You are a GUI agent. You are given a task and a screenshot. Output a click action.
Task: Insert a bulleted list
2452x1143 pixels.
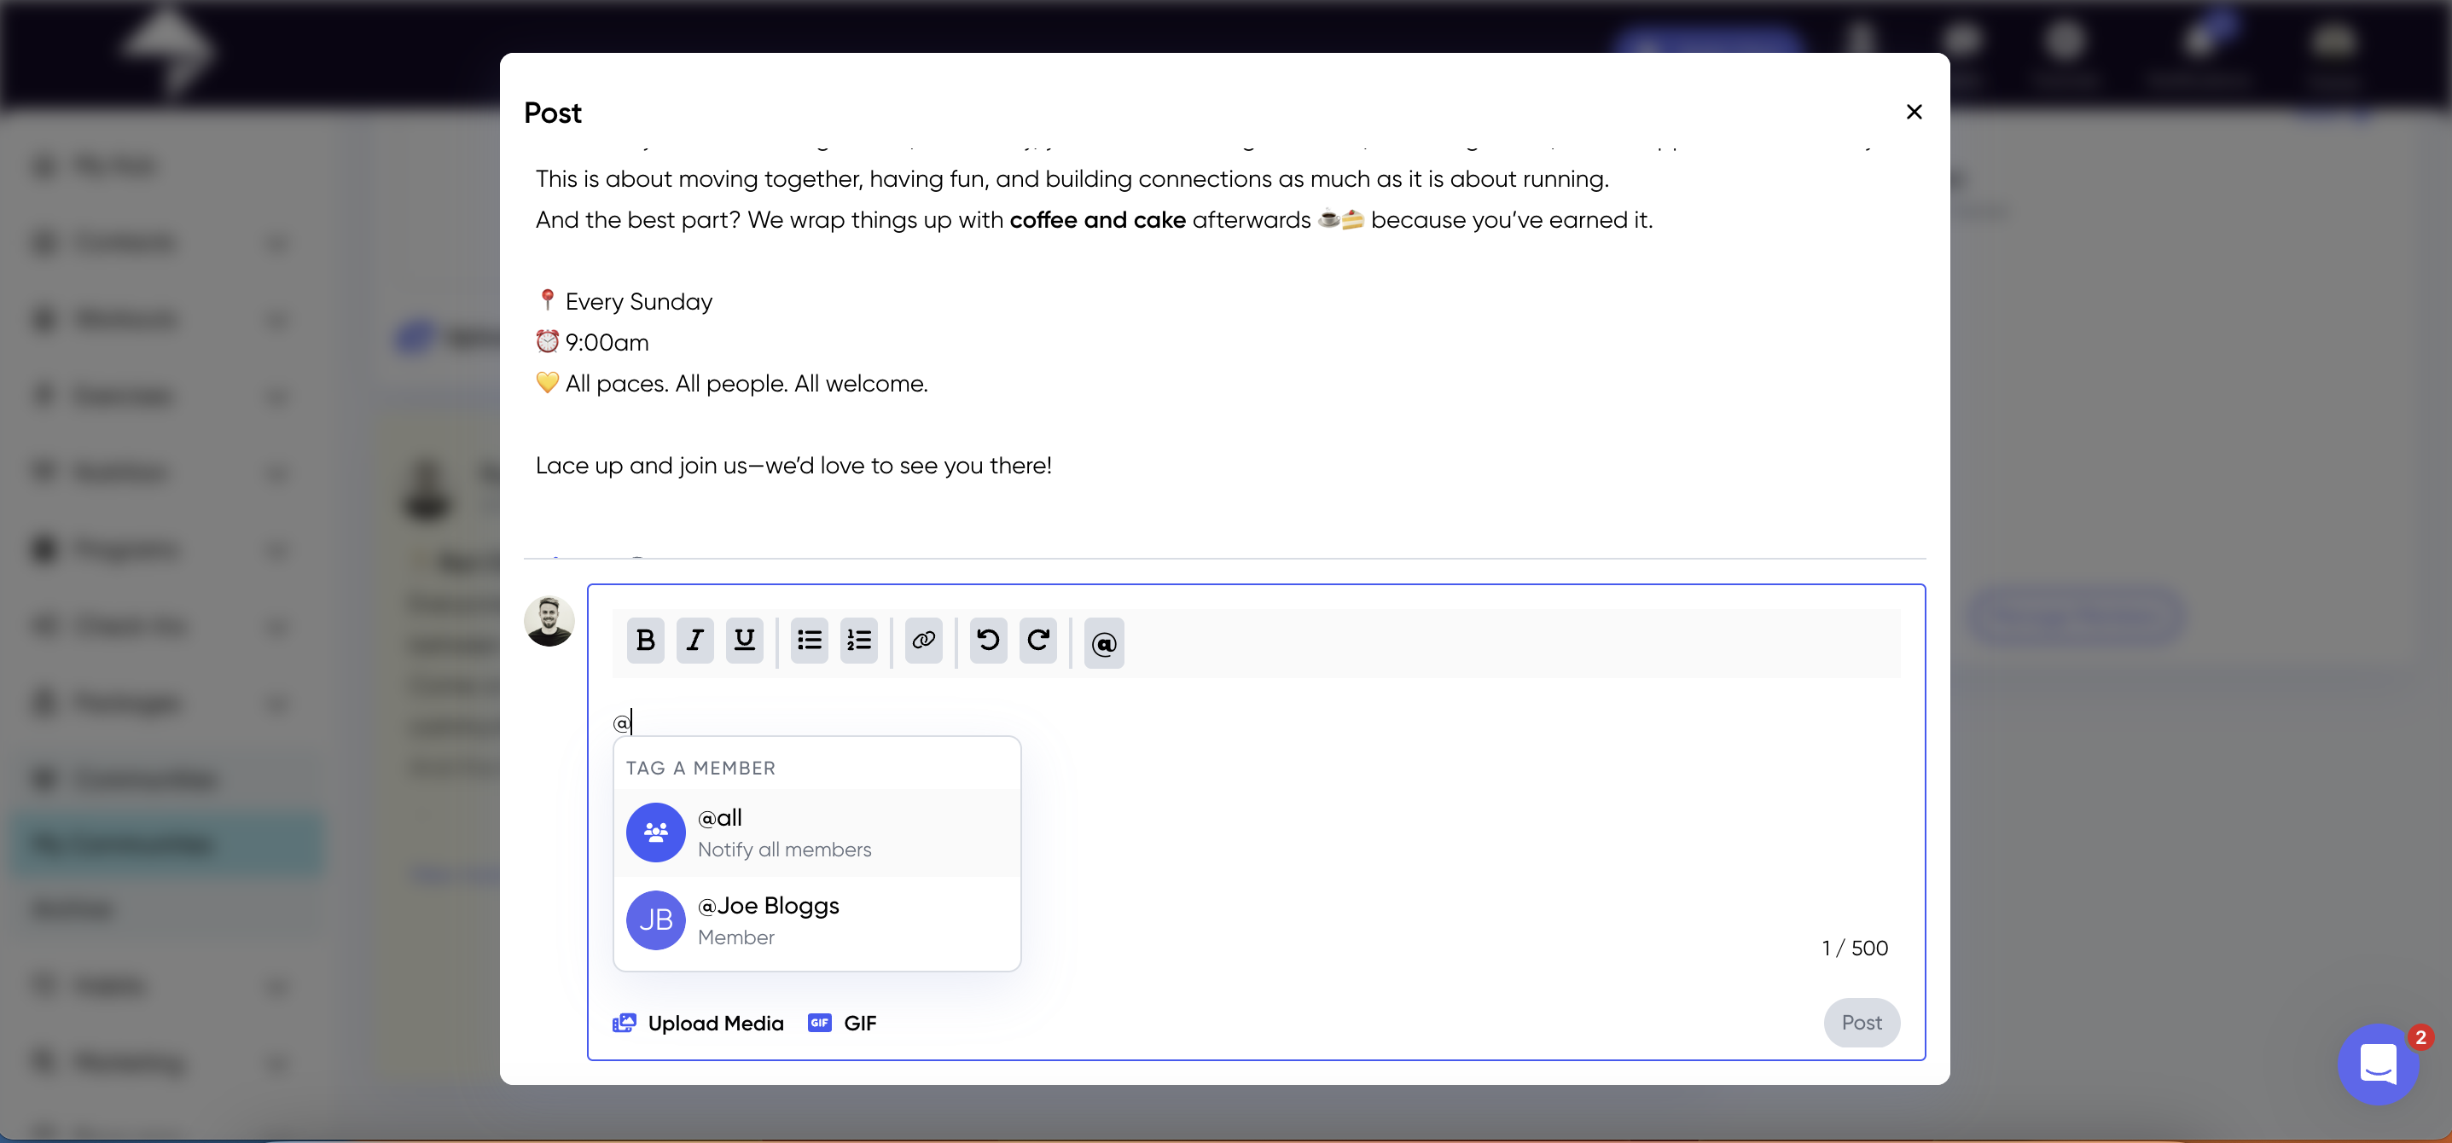(809, 641)
